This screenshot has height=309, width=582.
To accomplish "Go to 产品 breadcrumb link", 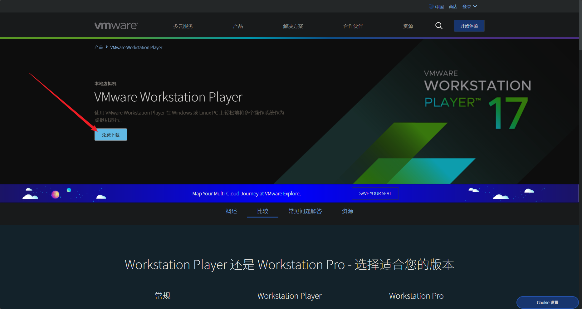I will click(x=99, y=47).
